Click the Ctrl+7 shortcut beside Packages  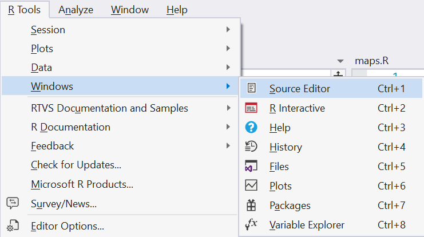[x=391, y=206]
